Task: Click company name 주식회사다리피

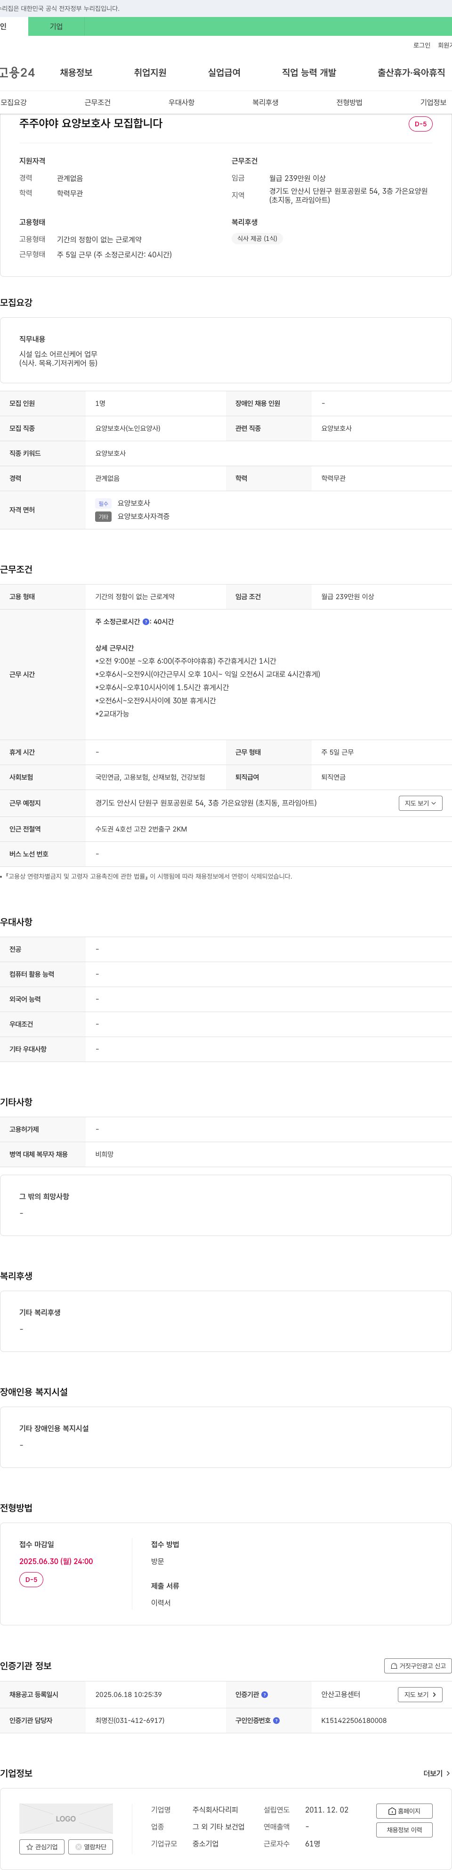Action: tap(216, 1810)
